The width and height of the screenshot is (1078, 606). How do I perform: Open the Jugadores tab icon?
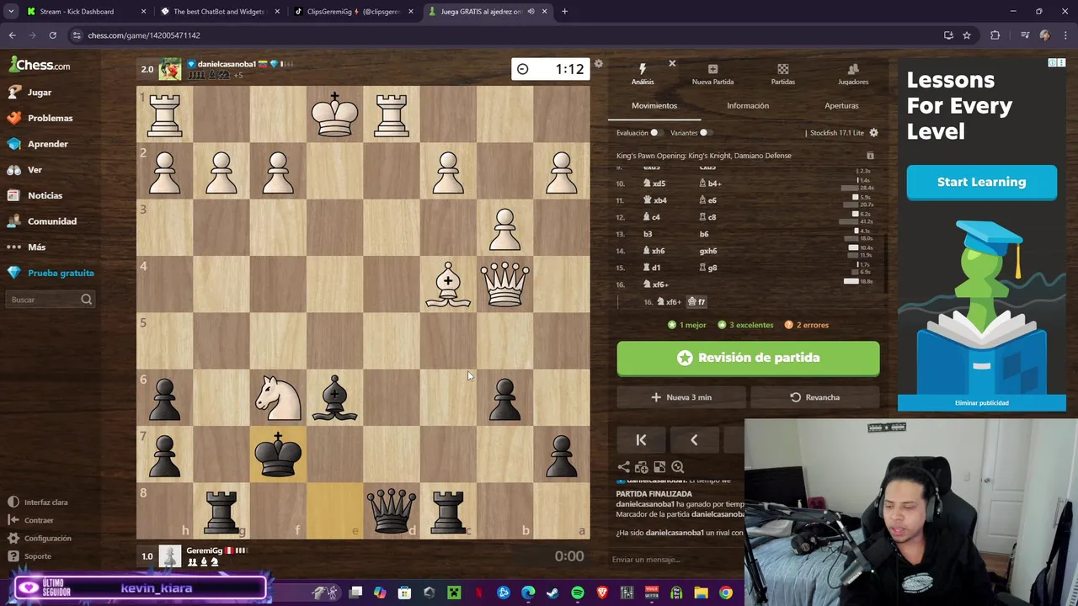(x=853, y=74)
